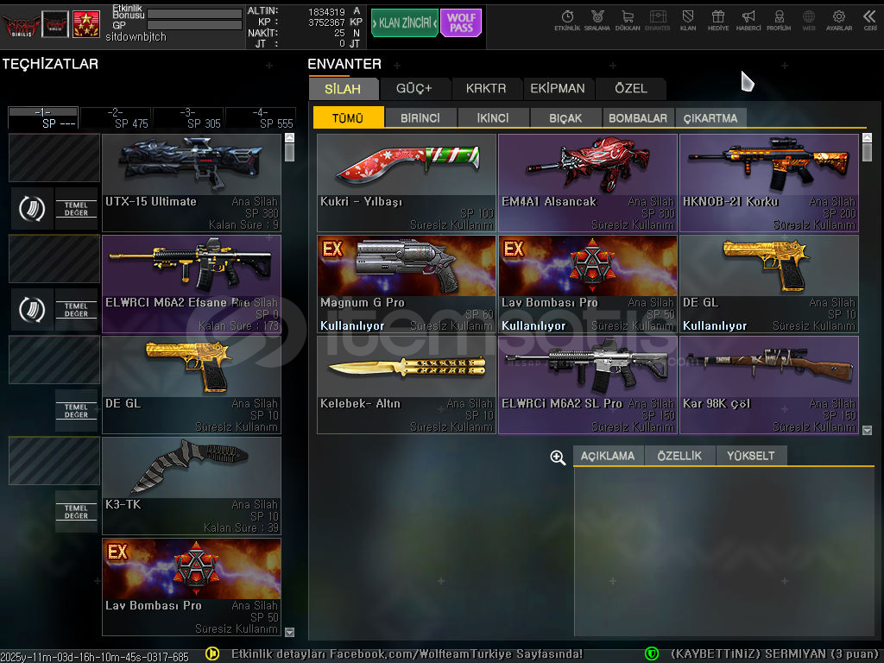Click Temel Değer button next to ELWRCI M6A2 Efsane
The height and width of the screenshot is (663, 884).
[x=76, y=310]
